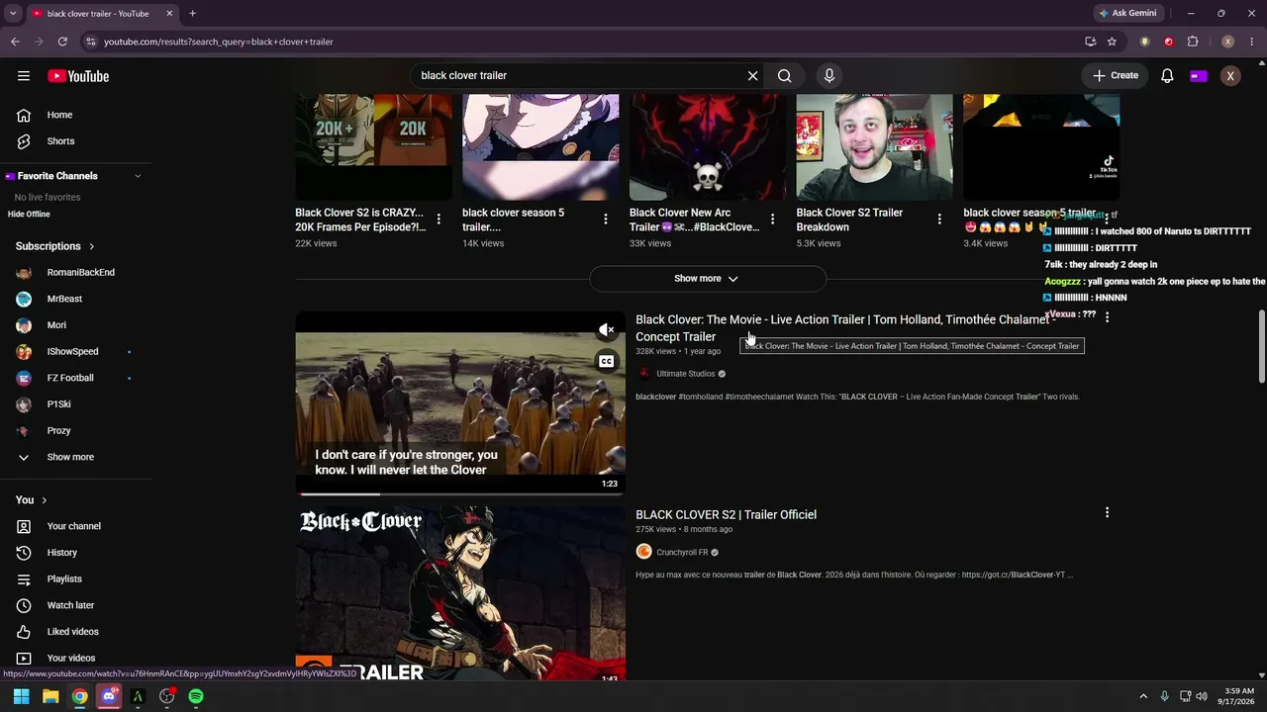Click the install app icon in address bar
1267x712 pixels.
point(1090,42)
